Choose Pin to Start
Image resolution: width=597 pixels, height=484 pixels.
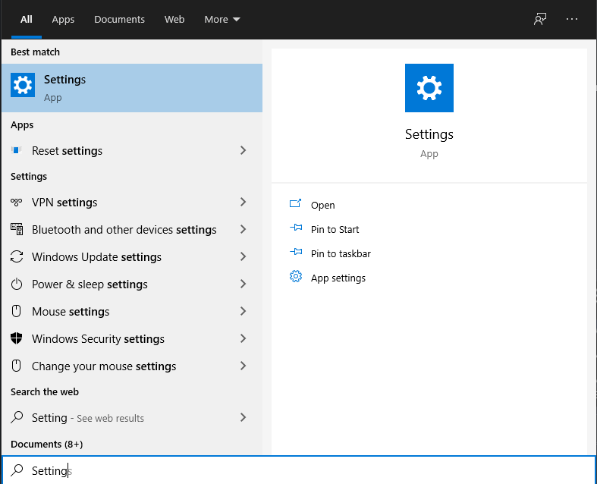pyautogui.click(x=335, y=230)
